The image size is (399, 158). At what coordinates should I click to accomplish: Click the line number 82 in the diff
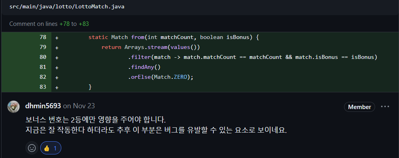(x=43, y=77)
